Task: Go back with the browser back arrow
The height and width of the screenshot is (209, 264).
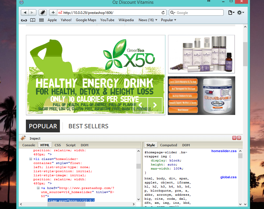Action: tap(25, 12)
